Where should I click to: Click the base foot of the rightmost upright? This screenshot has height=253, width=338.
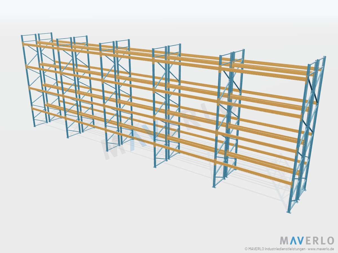(x=288, y=211)
